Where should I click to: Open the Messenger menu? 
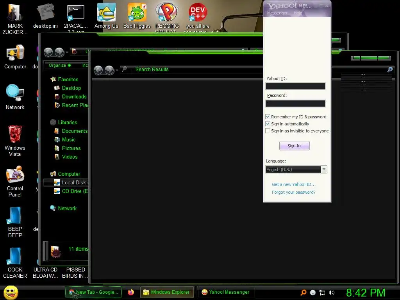tap(277, 13)
